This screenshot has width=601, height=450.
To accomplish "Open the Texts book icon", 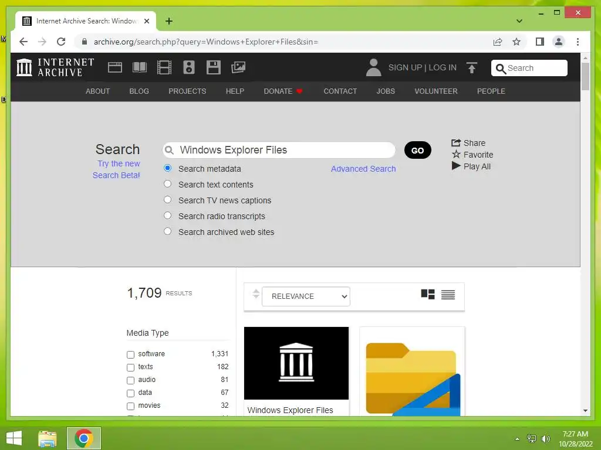I will point(140,67).
